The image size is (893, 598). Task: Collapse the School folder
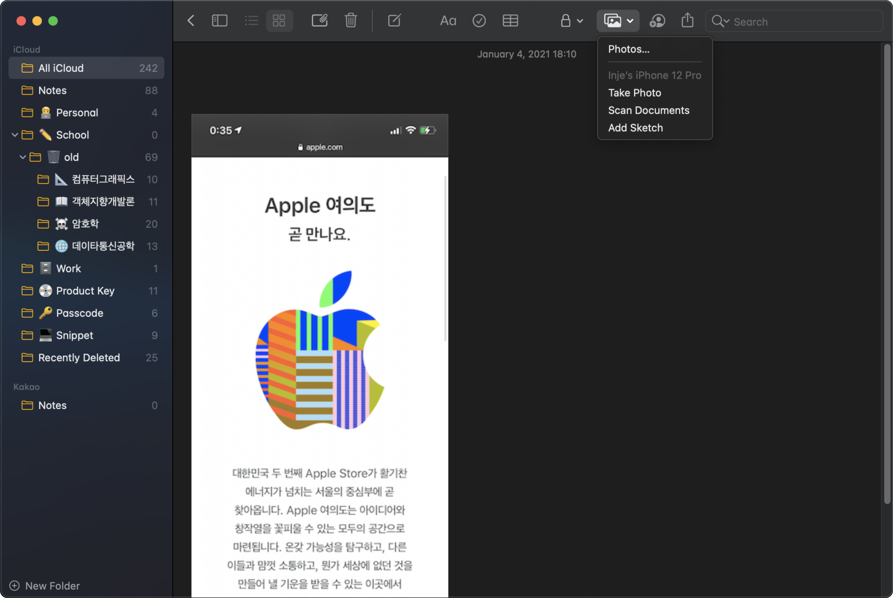point(15,135)
